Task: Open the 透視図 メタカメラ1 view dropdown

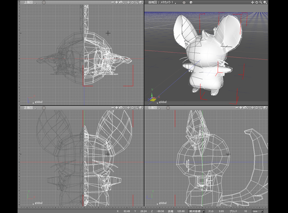Action: pos(162,3)
